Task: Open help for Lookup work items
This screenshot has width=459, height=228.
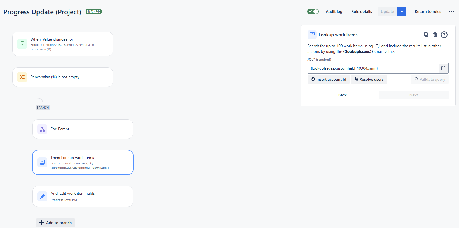Action: (444, 35)
